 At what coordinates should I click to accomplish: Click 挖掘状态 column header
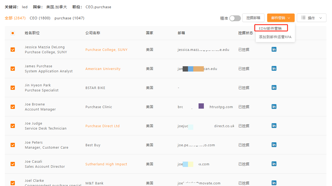click(x=245, y=33)
